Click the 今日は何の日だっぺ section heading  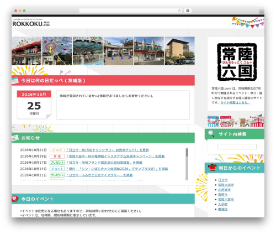[54, 81]
